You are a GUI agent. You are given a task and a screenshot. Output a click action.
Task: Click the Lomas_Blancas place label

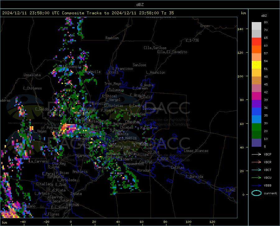click(196, 151)
